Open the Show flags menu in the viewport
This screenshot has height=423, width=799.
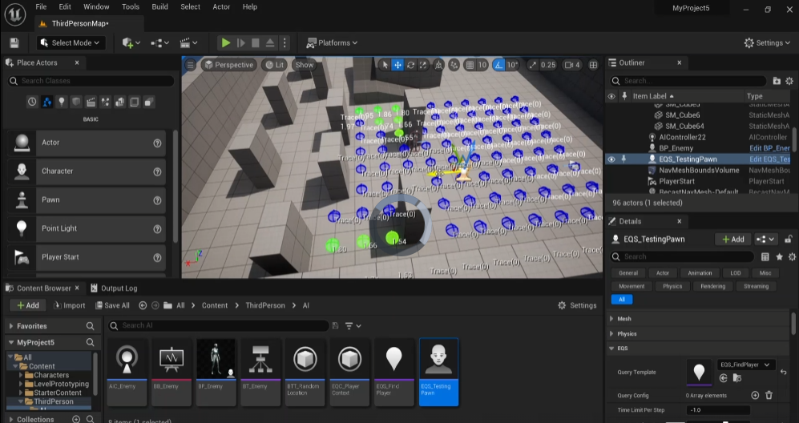point(305,65)
